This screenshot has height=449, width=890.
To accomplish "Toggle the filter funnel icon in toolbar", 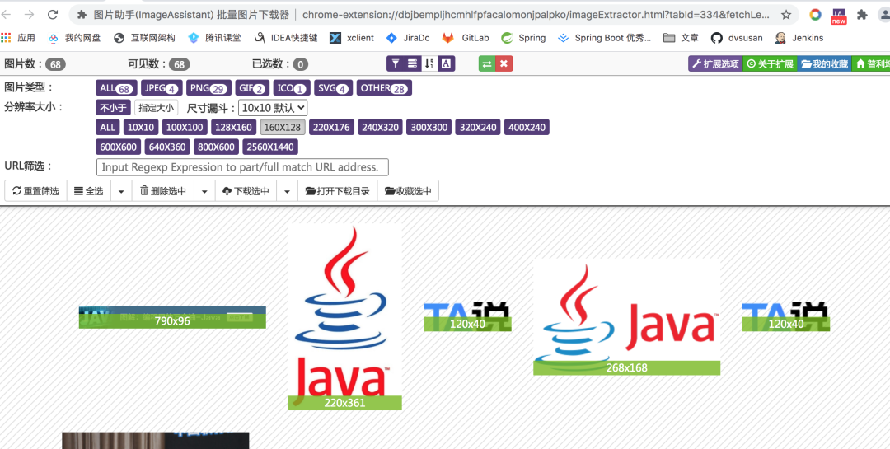I will tap(396, 63).
